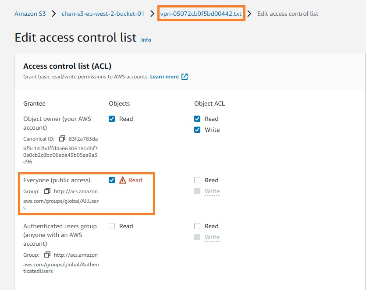Uncheck Write in object owner's Object ACL
This screenshot has height=290, width=366.
click(197, 130)
